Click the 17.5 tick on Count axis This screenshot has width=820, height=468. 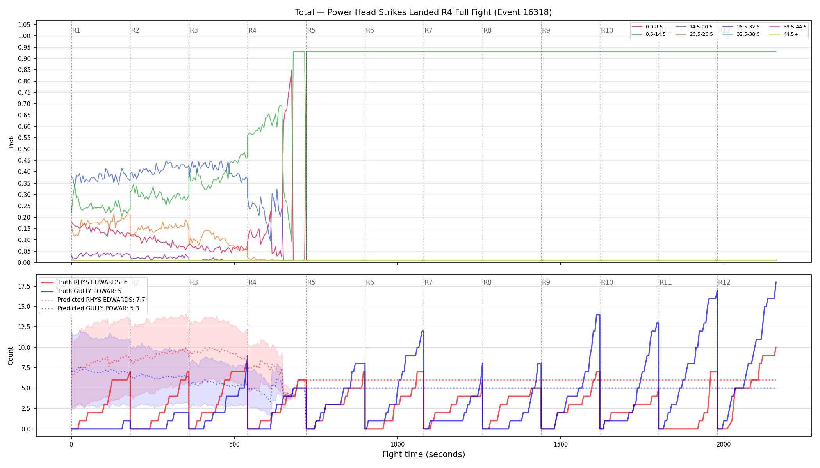24,287
